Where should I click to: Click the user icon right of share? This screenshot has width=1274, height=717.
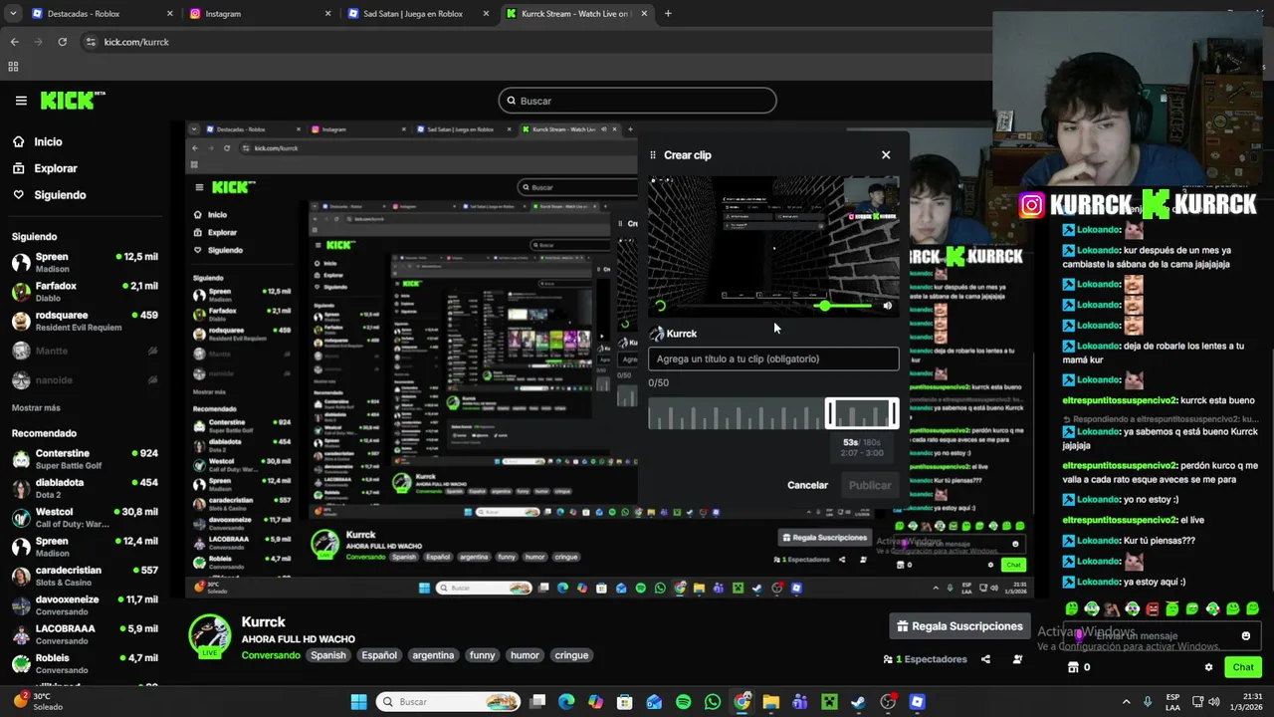coord(1017,659)
